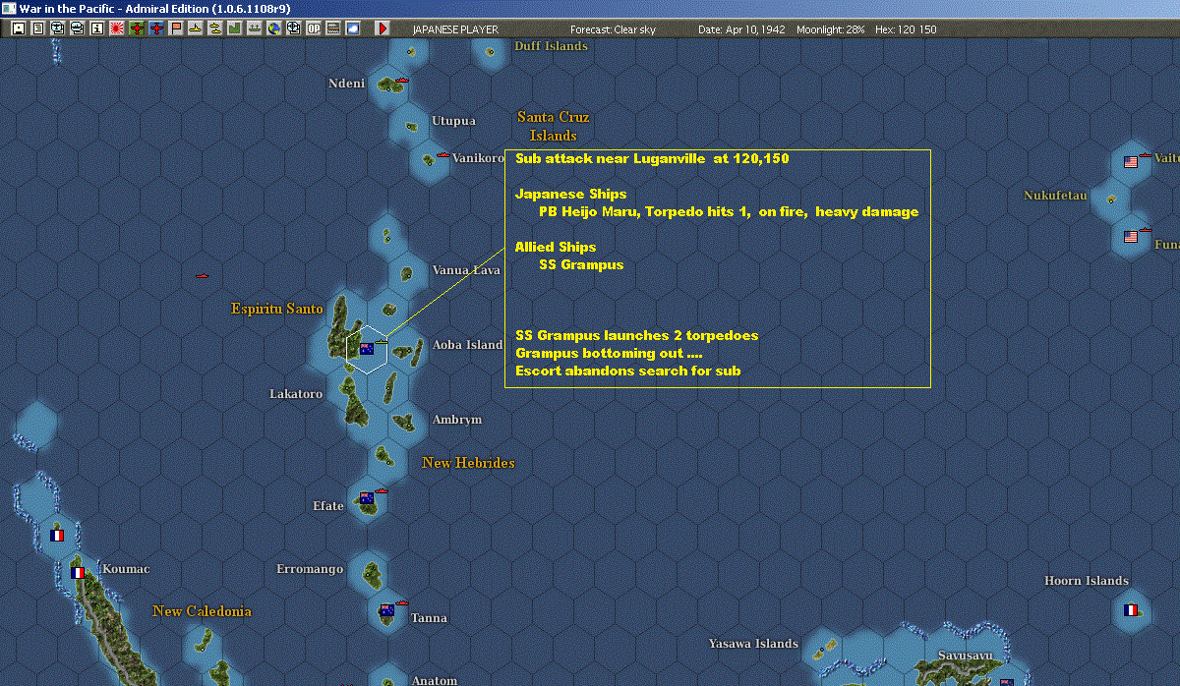Select the Australian flag at Tanna
Image resolution: width=1180 pixels, height=686 pixels.
(386, 610)
